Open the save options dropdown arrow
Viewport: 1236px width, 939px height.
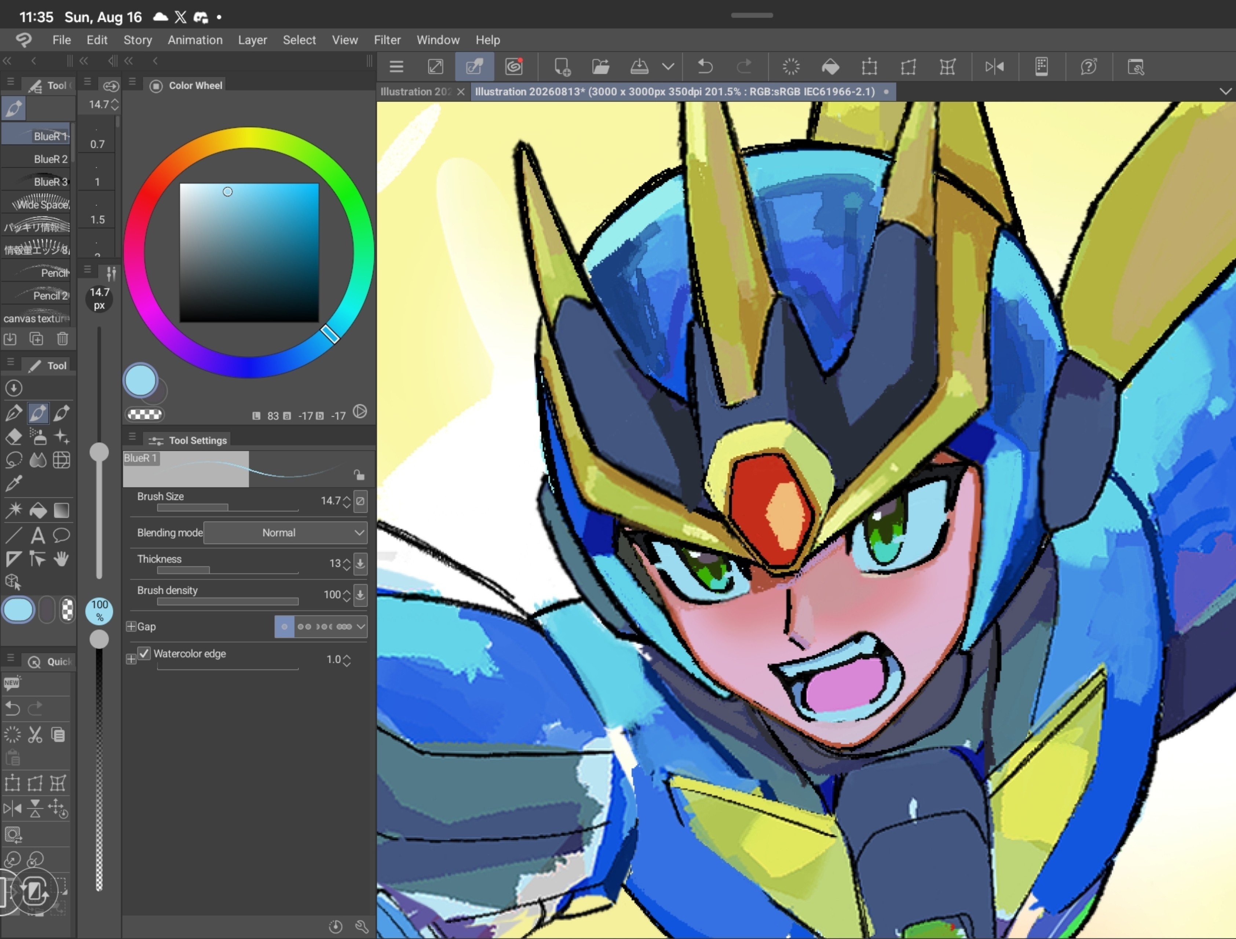pos(668,67)
